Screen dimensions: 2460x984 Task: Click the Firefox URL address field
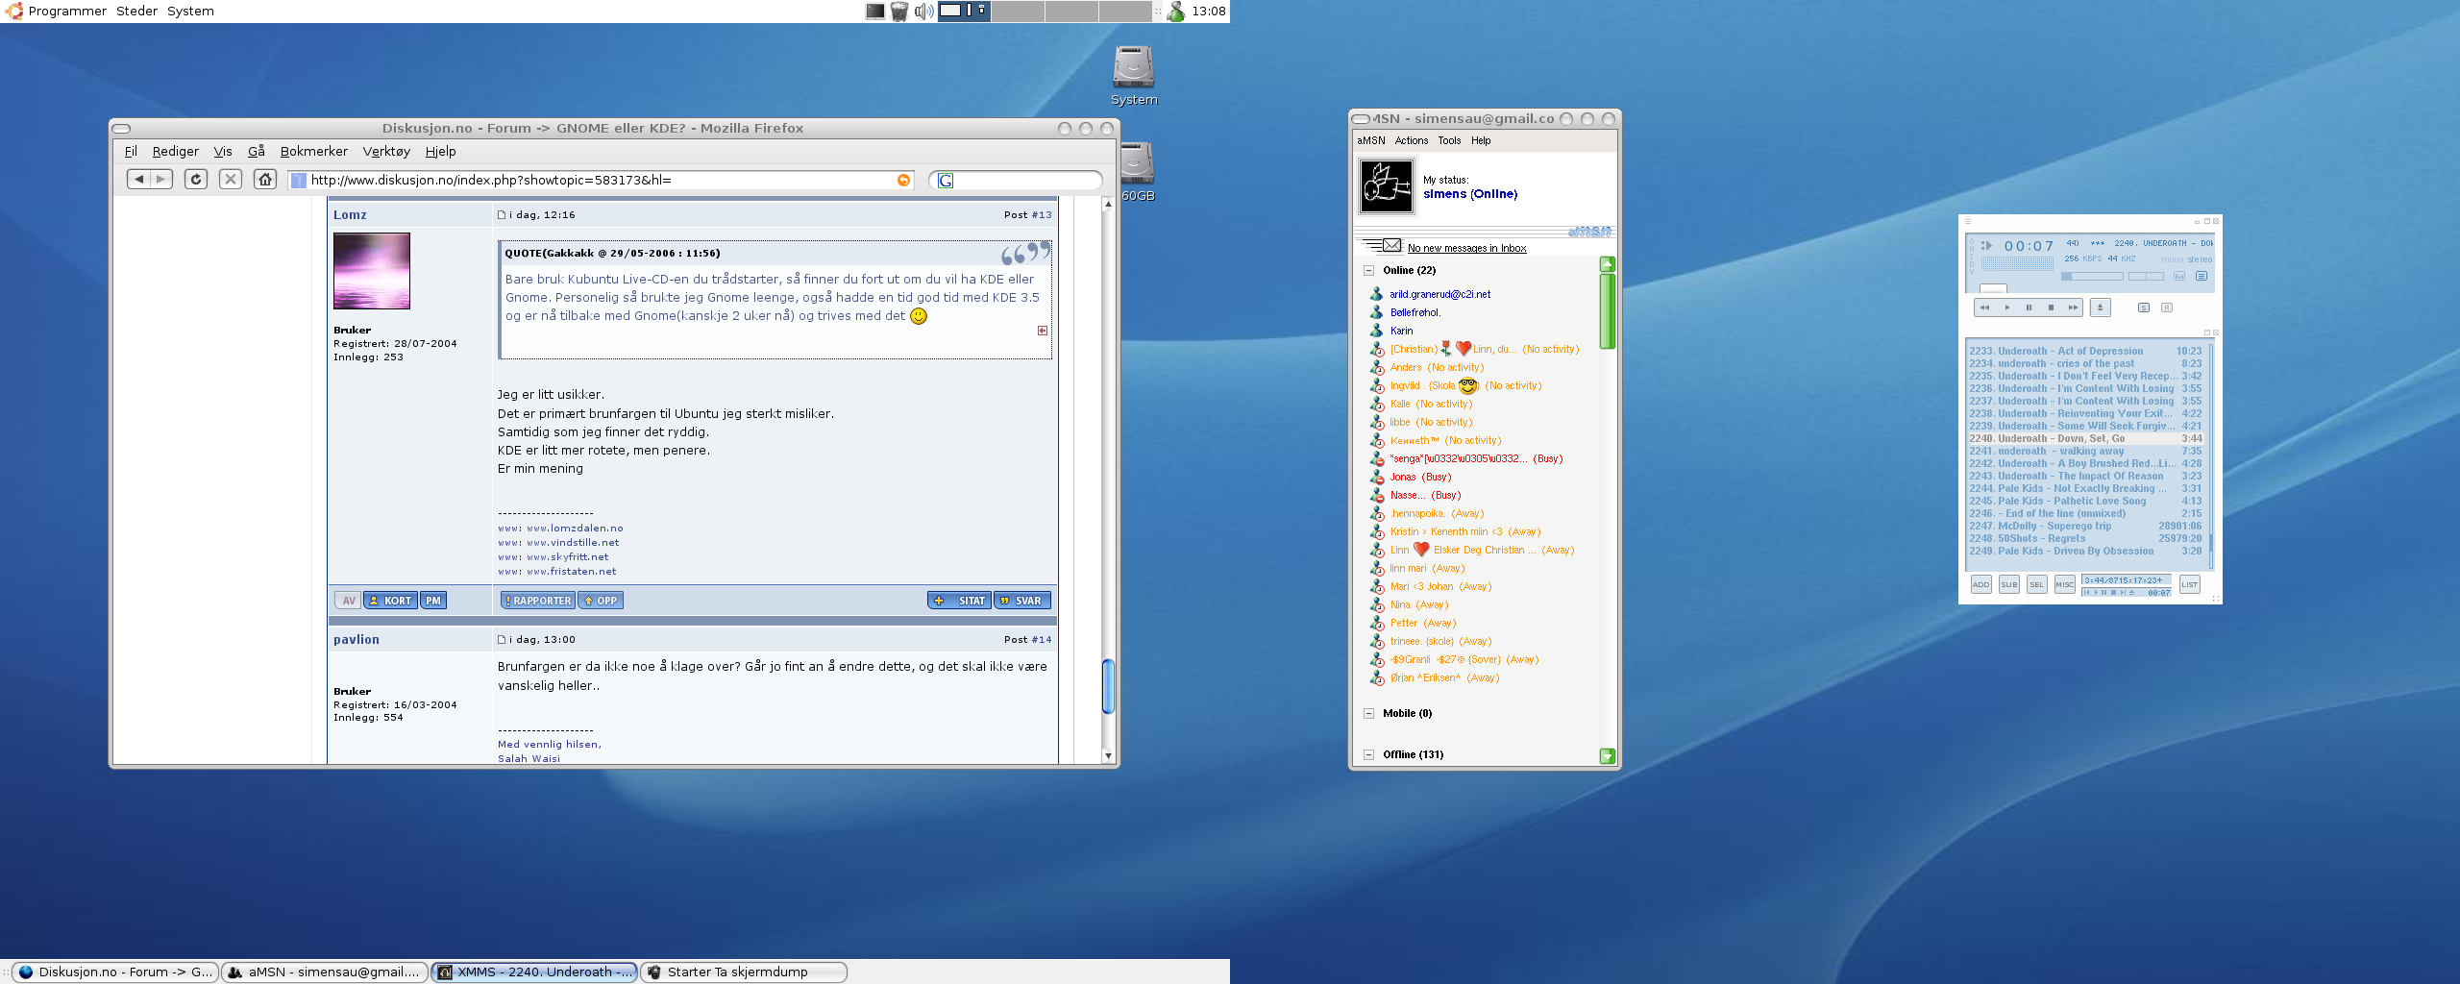[x=602, y=180]
